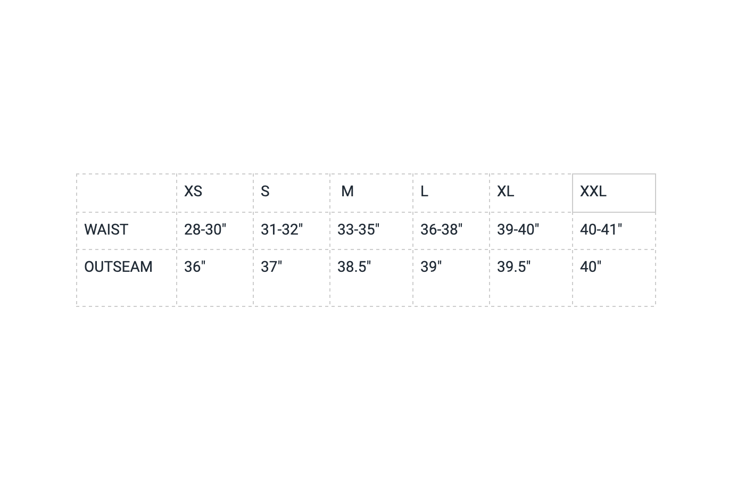The width and height of the screenshot is (729, 483).
Task: Select the M size header cell
Action: click(371, 193)
